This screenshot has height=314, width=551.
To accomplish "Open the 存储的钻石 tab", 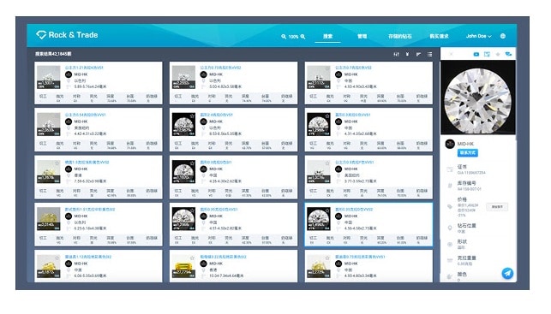I will [x=399, y=36].
